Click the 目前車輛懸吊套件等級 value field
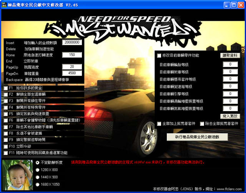 pyautogui.click(x=230, y=79)
